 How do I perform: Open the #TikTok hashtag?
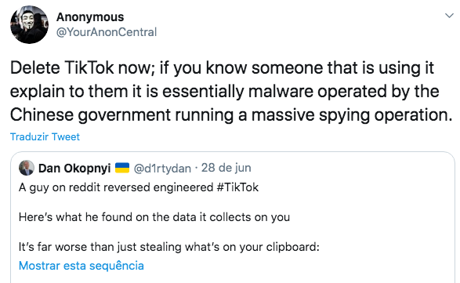pos(237,187)
